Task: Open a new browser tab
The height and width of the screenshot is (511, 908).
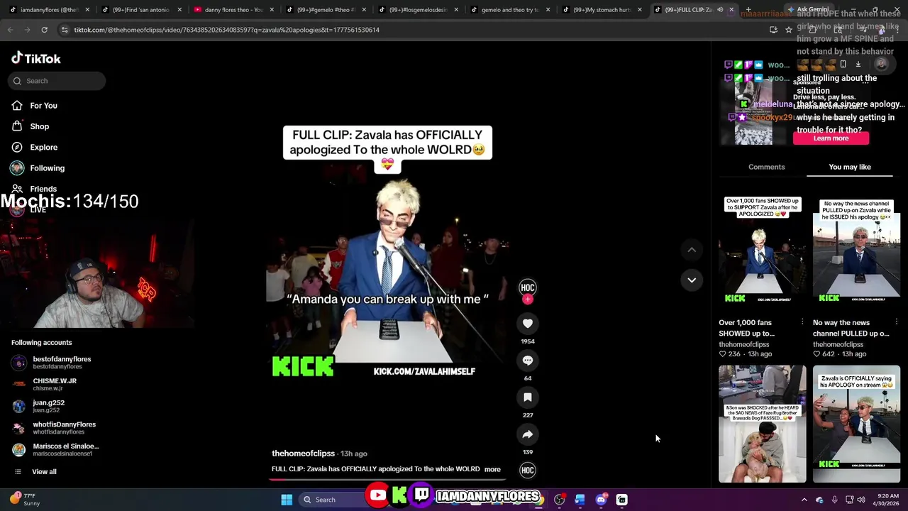Action: (x=748, y=10)
